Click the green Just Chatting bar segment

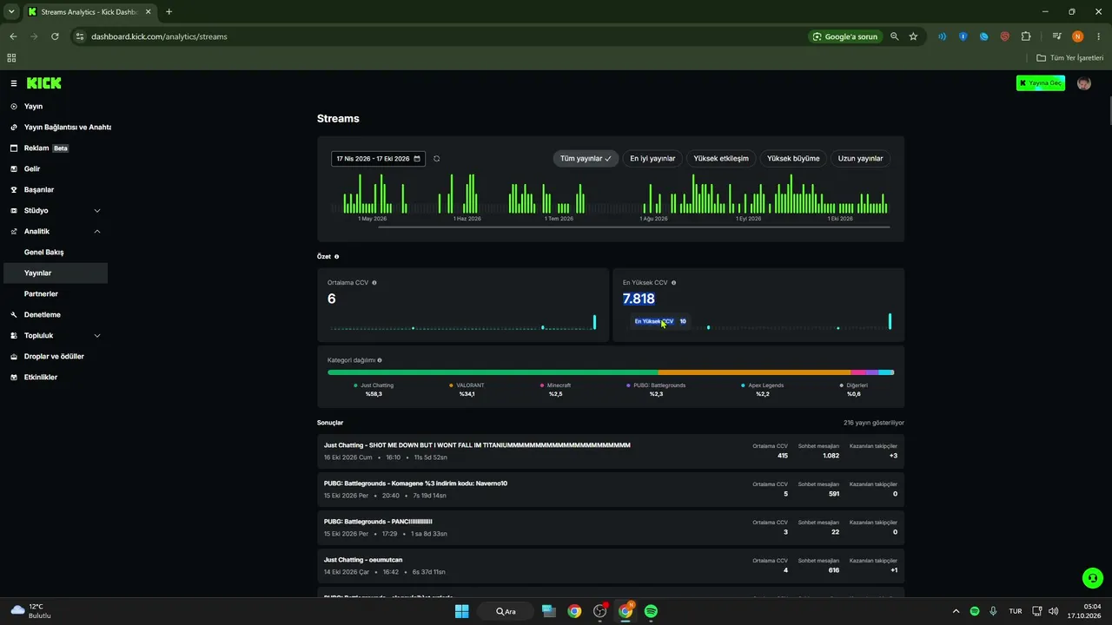pyautogui.click(x=493, y=372)
